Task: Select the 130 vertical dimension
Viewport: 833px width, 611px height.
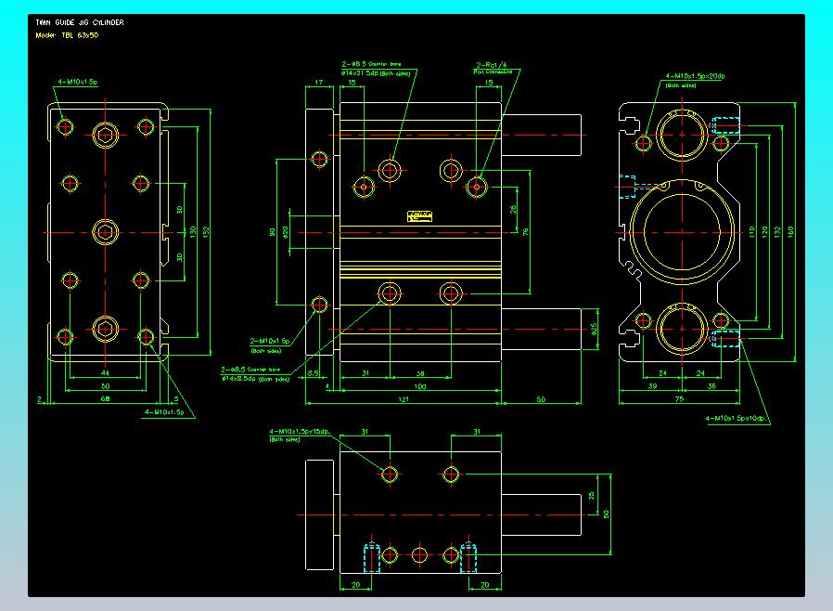Action: coord(193,232)
